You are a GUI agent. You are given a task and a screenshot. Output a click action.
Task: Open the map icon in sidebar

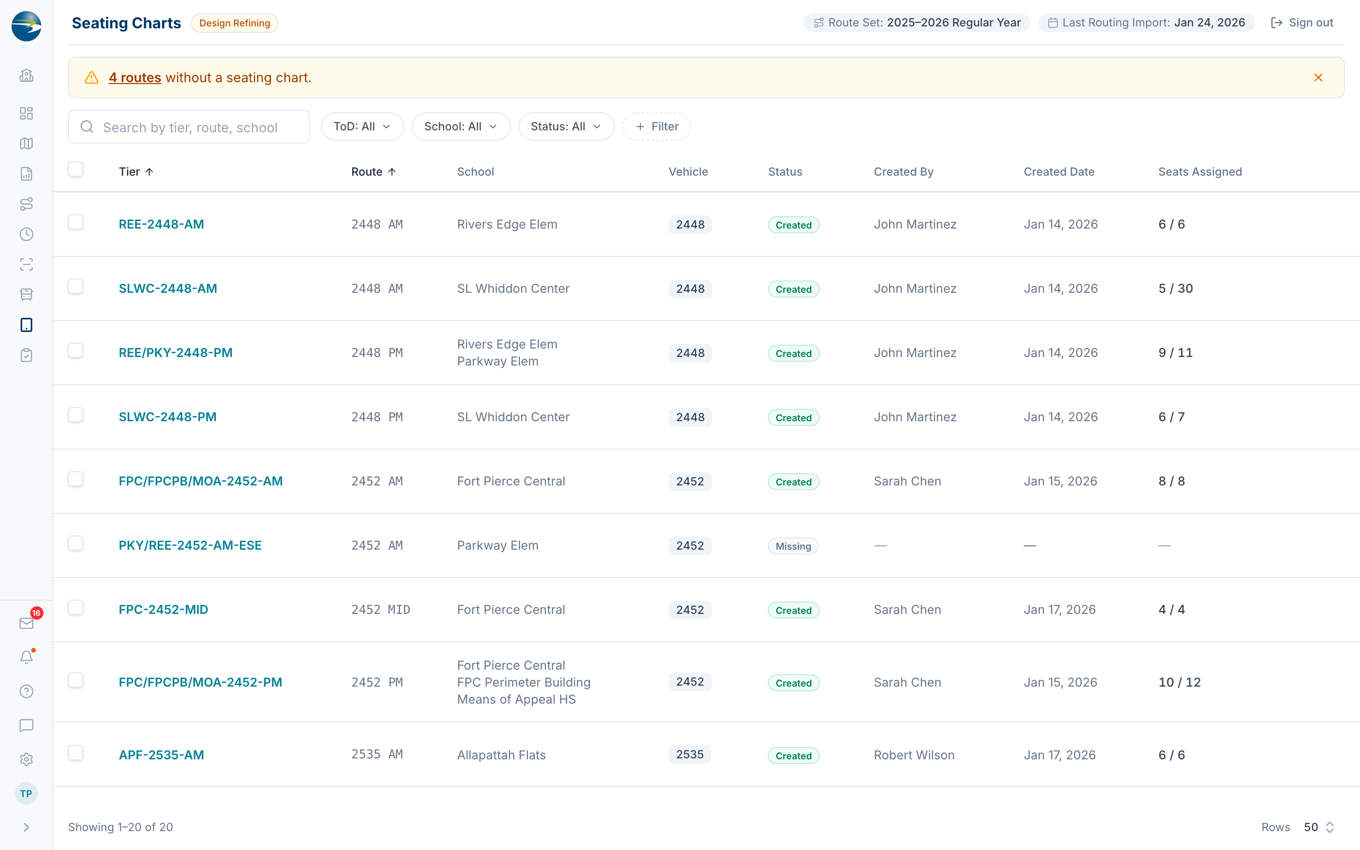click(26, 144)
